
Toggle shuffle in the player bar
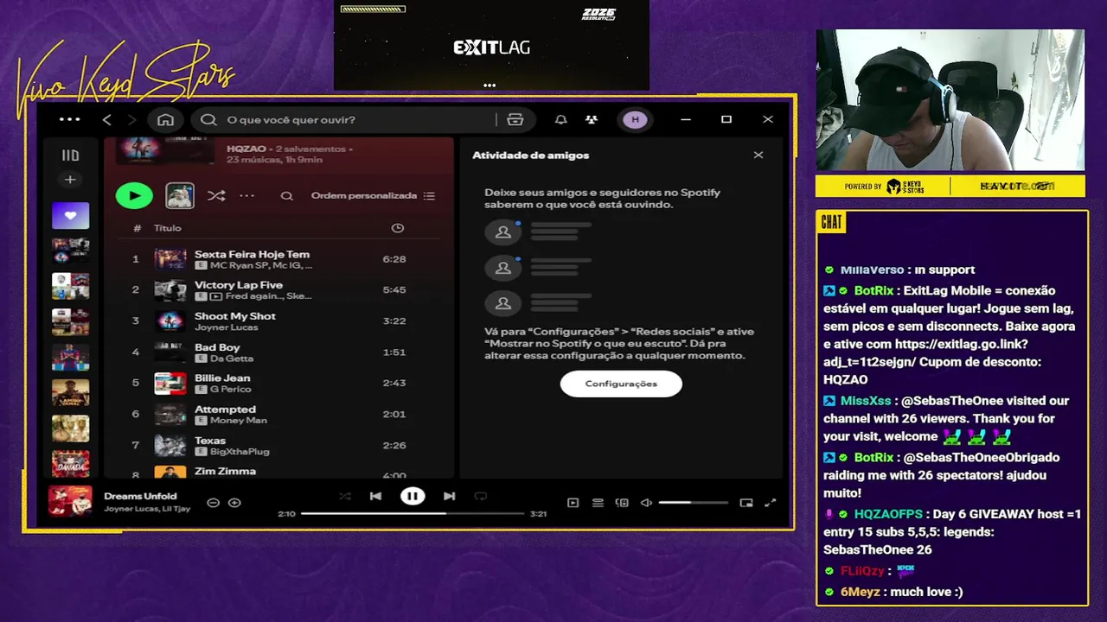[x=345, y=496]
